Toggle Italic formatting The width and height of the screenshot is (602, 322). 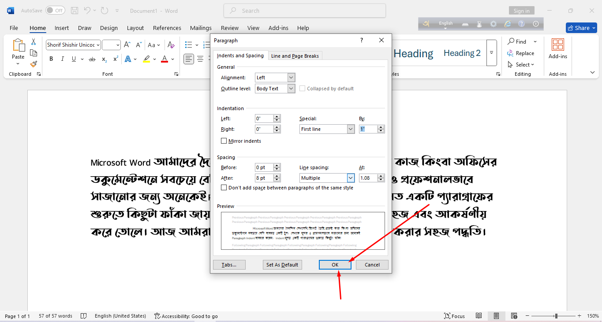click(x=62, y=59)
